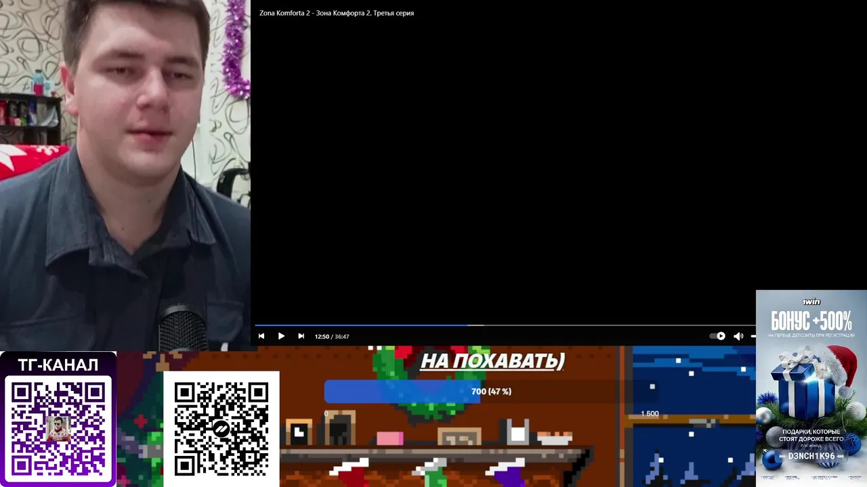Click the 12:50 / 36:47 time display
The height and width of the screenshot is (487, 867).
coord(332,336)
